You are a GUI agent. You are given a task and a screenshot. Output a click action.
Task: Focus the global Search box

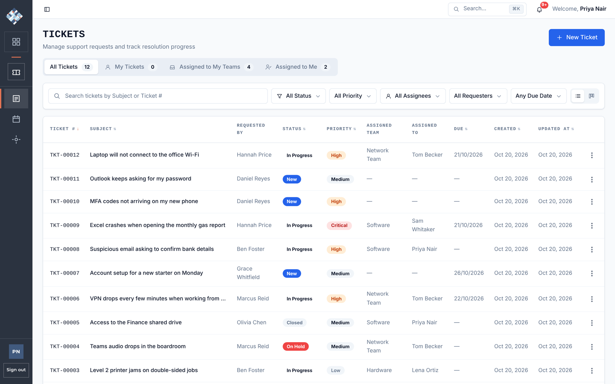coord(487,9)
